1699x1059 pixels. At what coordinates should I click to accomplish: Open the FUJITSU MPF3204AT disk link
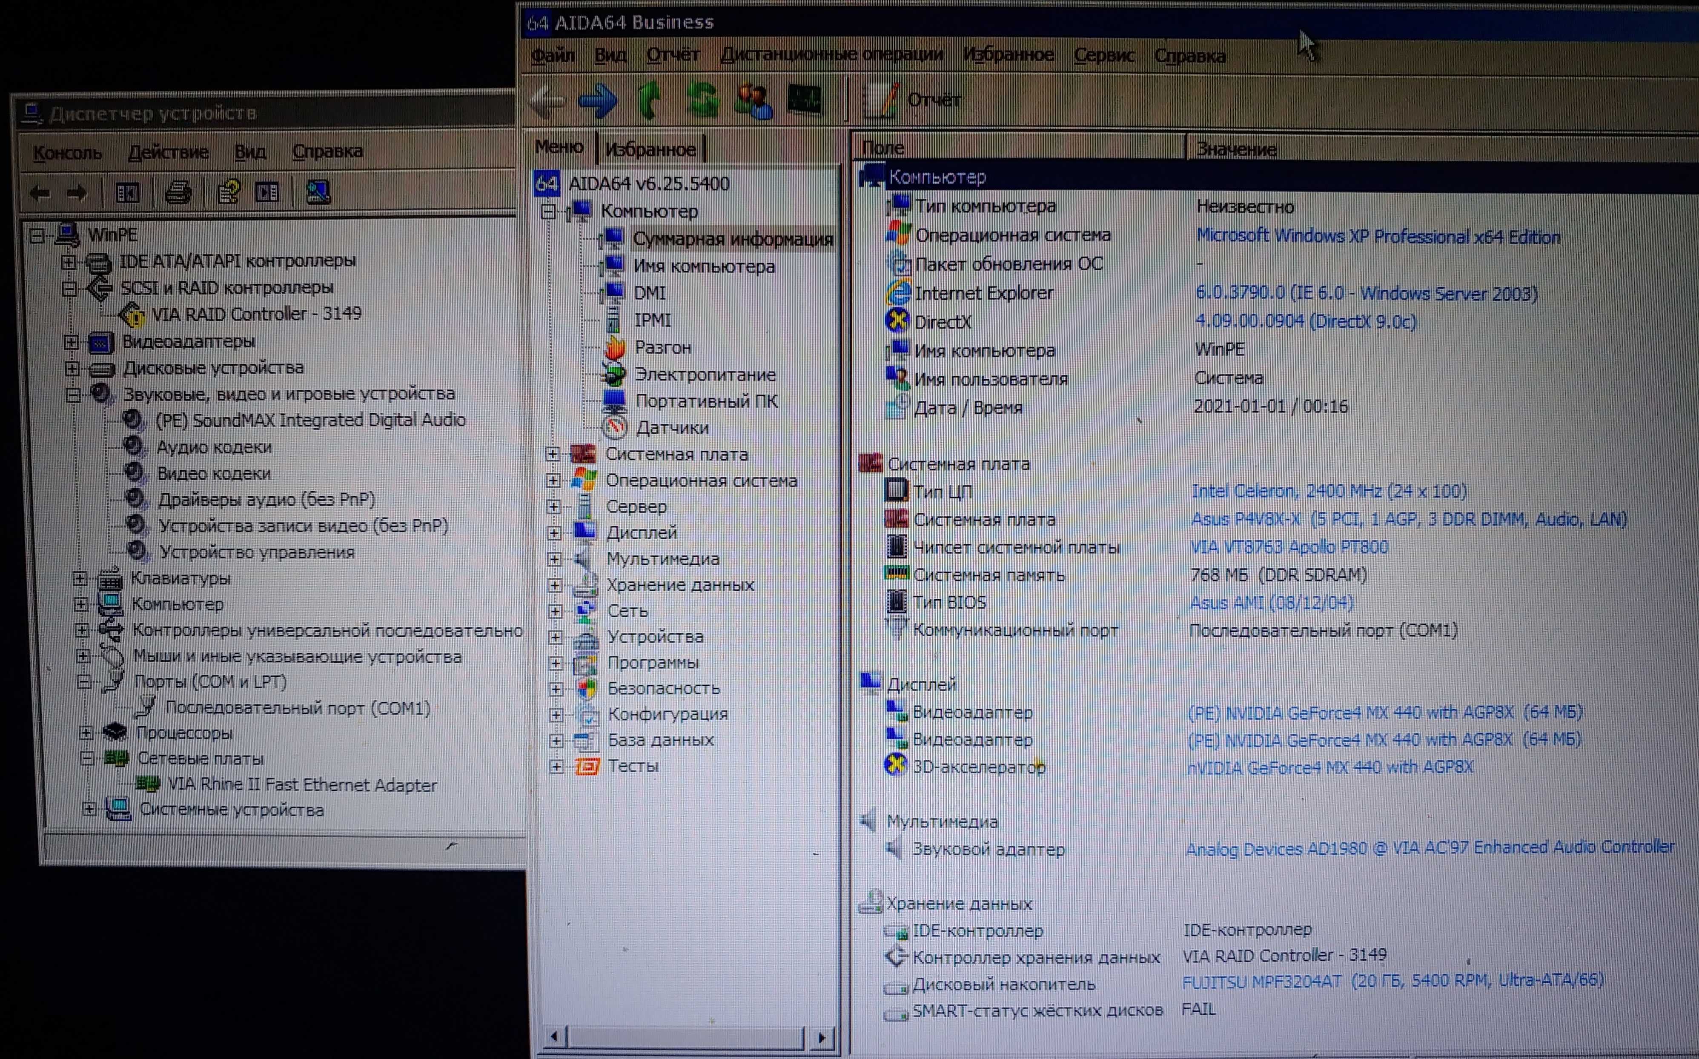[1393, 981]
